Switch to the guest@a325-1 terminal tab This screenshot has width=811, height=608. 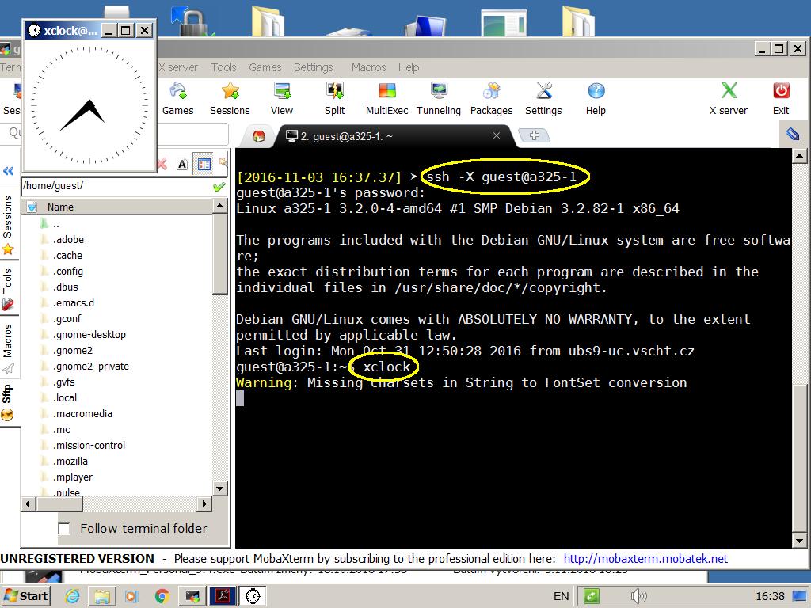point(394,136)
